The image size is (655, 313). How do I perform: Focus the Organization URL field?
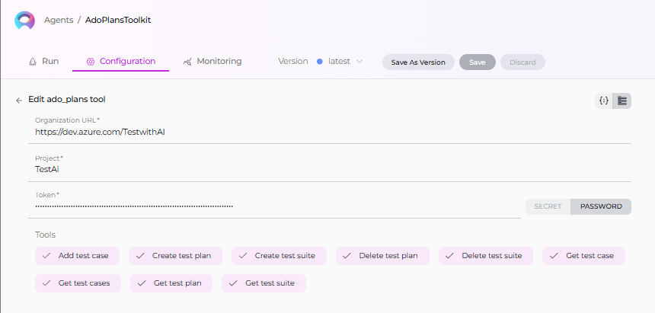click(x=330, y=132)
